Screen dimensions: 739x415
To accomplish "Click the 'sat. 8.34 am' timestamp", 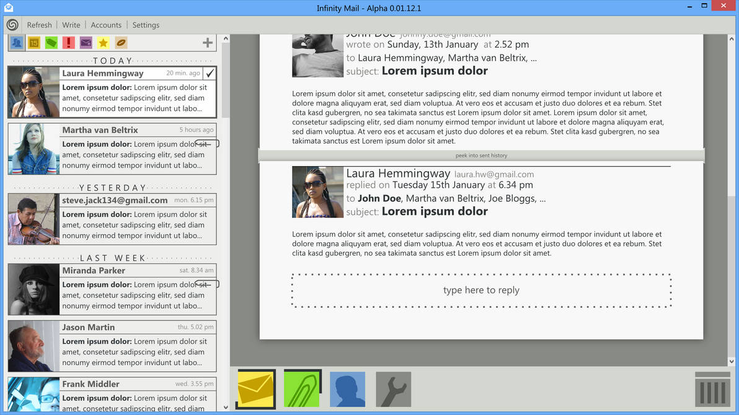I will (197, 271).
